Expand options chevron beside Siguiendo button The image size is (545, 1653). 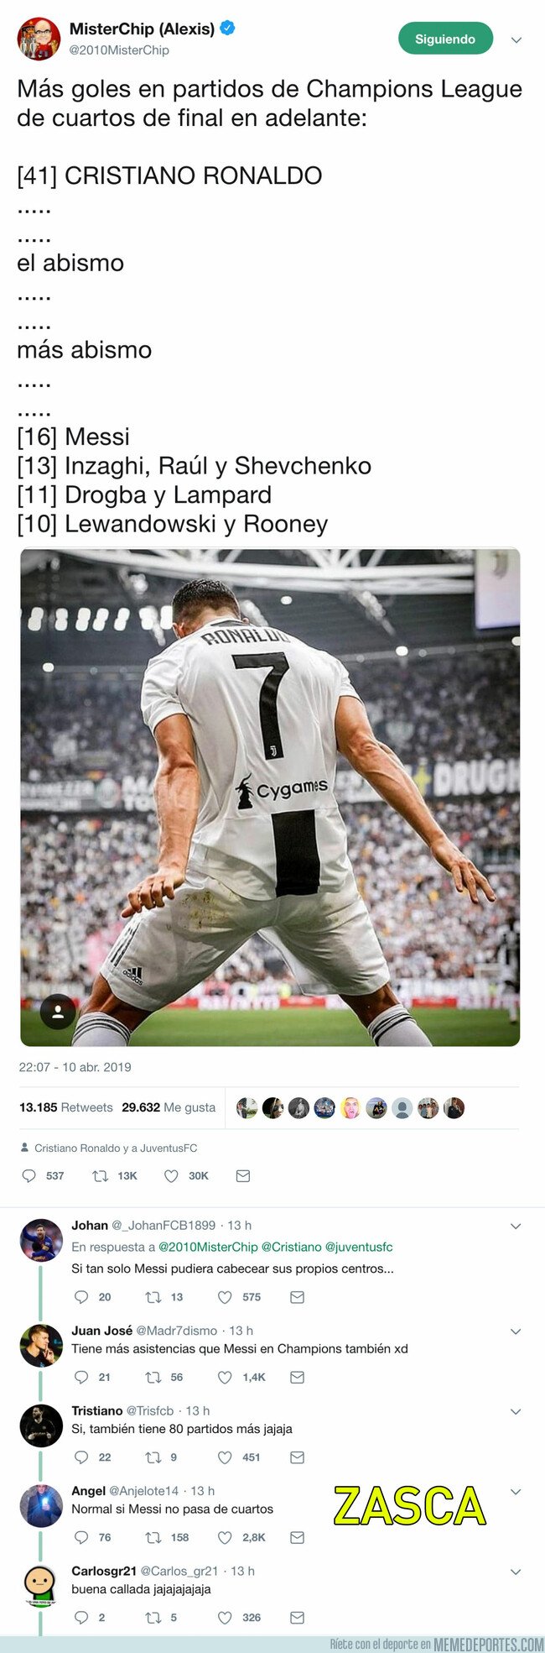tap(516, 39)
